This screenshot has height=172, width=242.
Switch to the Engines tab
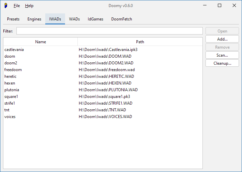[x=34, y=19]
